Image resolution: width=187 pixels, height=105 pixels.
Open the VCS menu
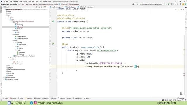[x=41, y=1]
